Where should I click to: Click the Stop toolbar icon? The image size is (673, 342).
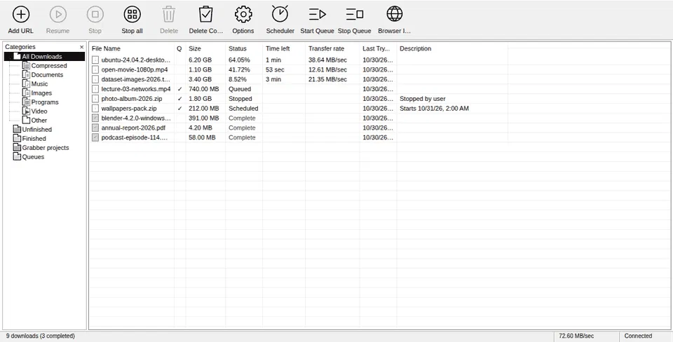coord(95,15)
